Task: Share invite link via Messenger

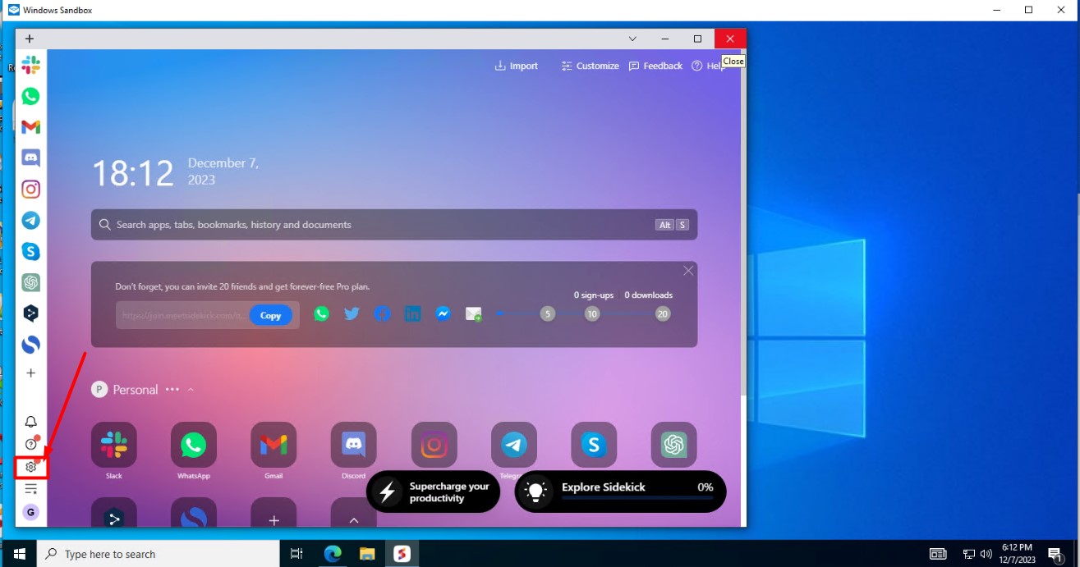Action: 443,313
